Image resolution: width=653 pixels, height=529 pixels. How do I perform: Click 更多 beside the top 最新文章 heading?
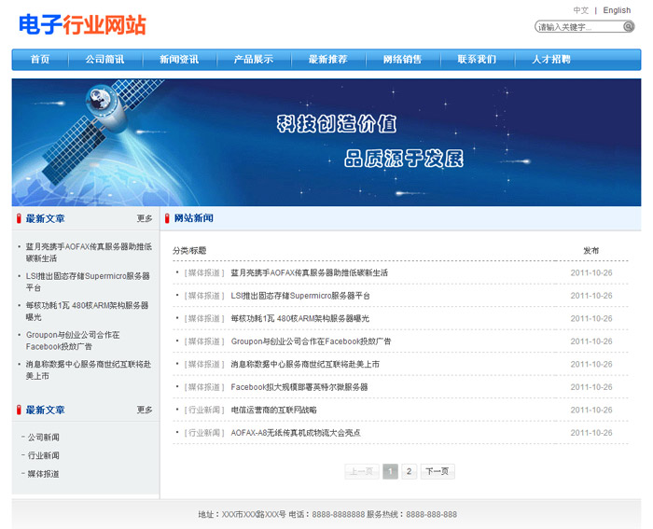[x=145, y=218]
